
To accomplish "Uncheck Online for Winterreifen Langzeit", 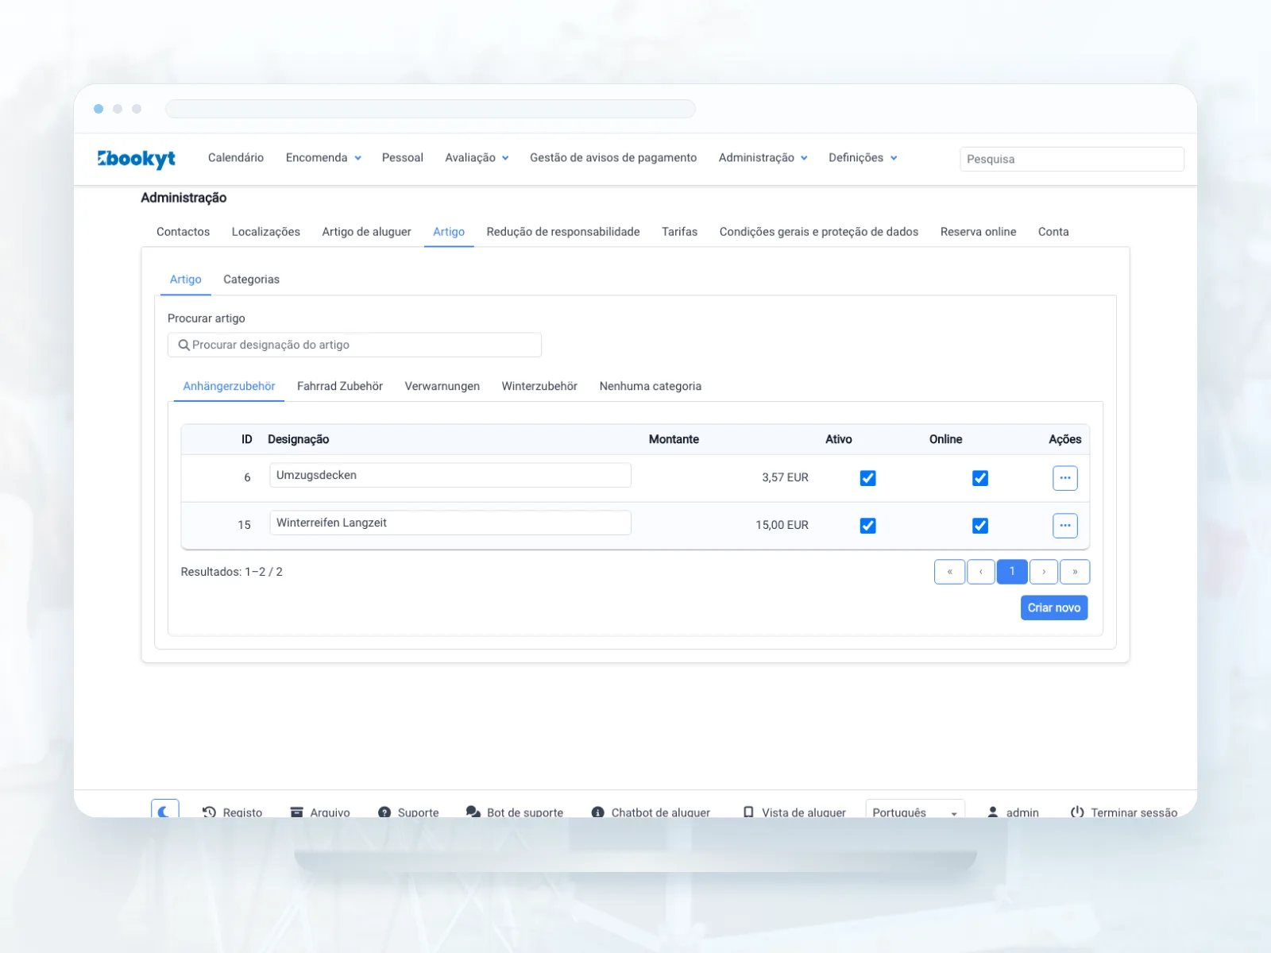I will point(980,526).
